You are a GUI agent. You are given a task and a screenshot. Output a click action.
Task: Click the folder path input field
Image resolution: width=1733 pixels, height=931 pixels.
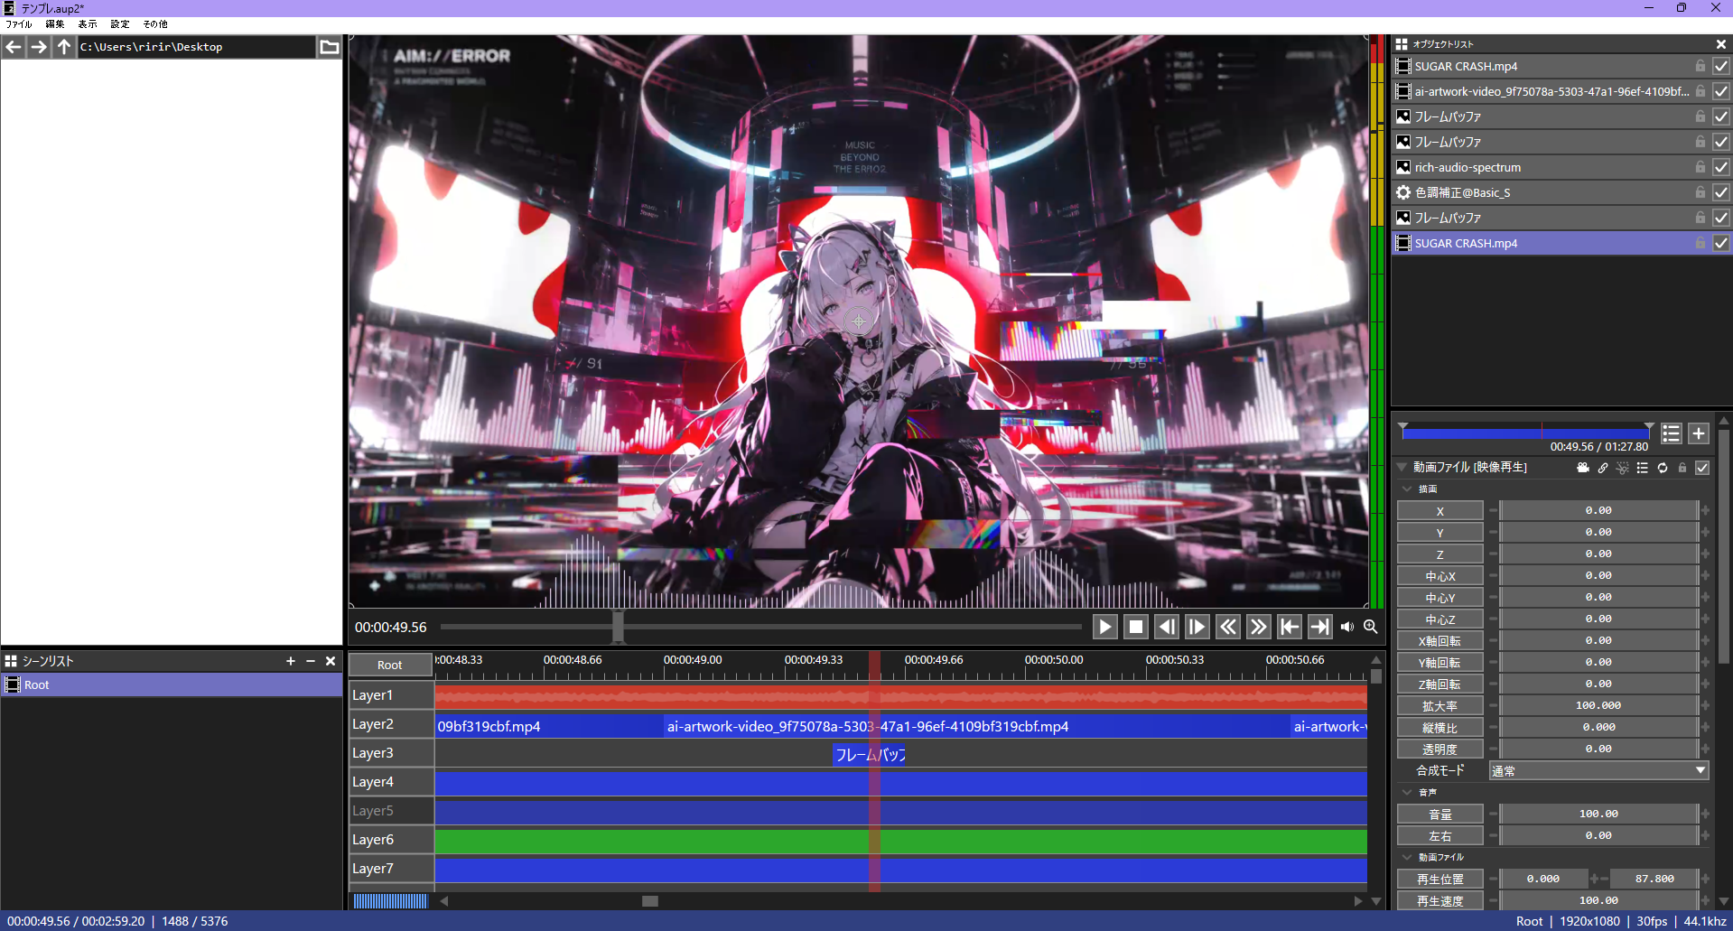(x=197, y=47)
